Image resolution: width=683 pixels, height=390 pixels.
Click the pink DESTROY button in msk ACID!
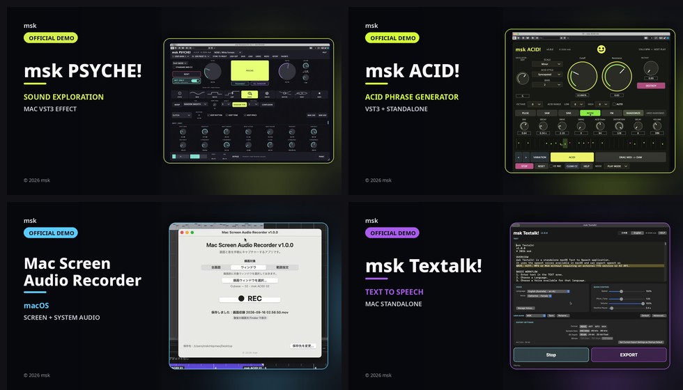pos(651,86)
